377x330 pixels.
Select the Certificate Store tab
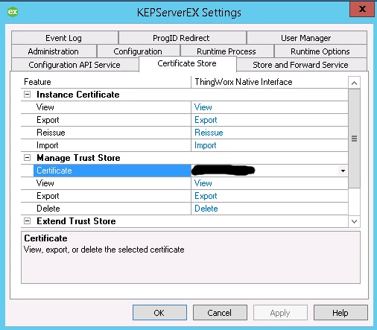pyautogui.click(x=188, y=64)
